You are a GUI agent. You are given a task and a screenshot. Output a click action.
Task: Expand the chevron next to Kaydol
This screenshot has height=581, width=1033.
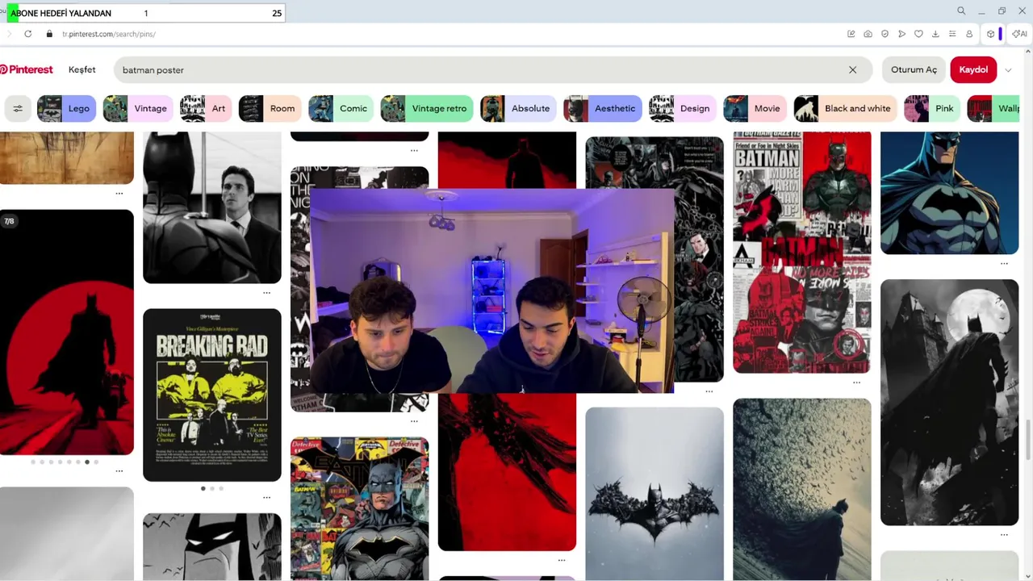pyautogui.click(x=1008, y=70)
